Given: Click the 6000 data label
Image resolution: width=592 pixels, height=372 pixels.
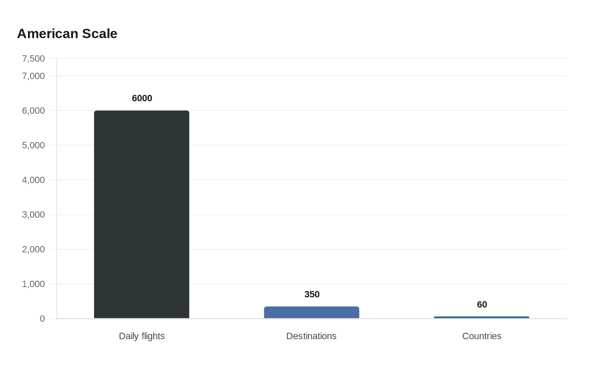Looking at the screenshot, I should (142, 98).
